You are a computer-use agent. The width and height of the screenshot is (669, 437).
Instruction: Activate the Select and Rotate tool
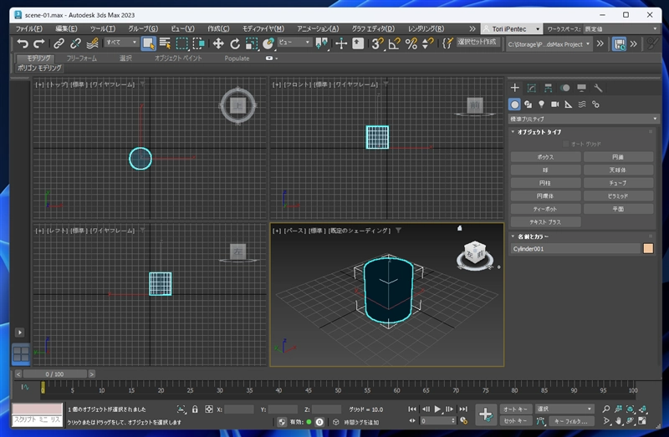(235, 43)
